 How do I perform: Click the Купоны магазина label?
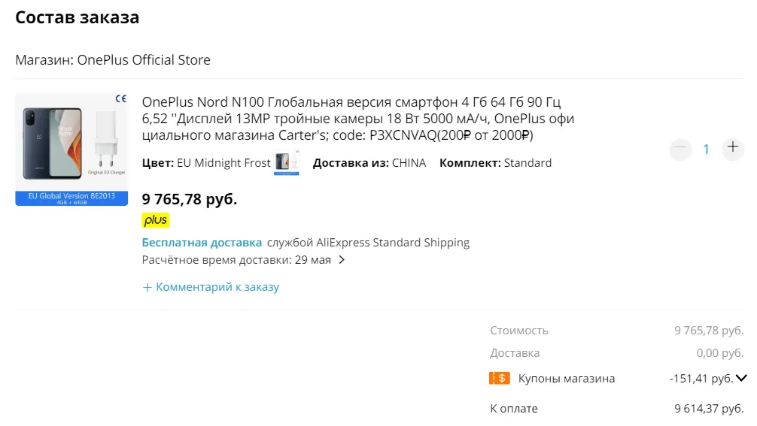[x=566, y=379]
